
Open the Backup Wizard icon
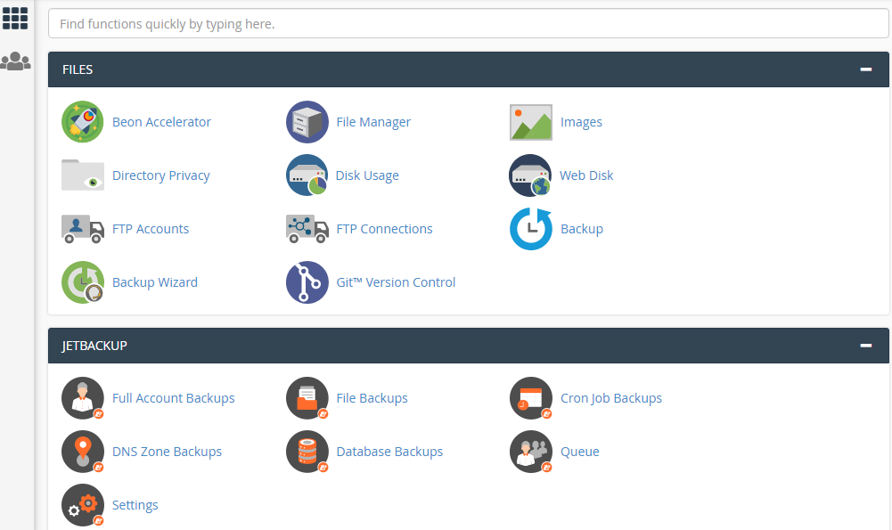pos(83,282)
